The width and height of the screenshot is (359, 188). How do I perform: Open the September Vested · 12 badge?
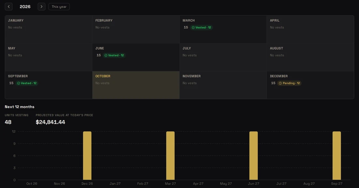point(27,83)
